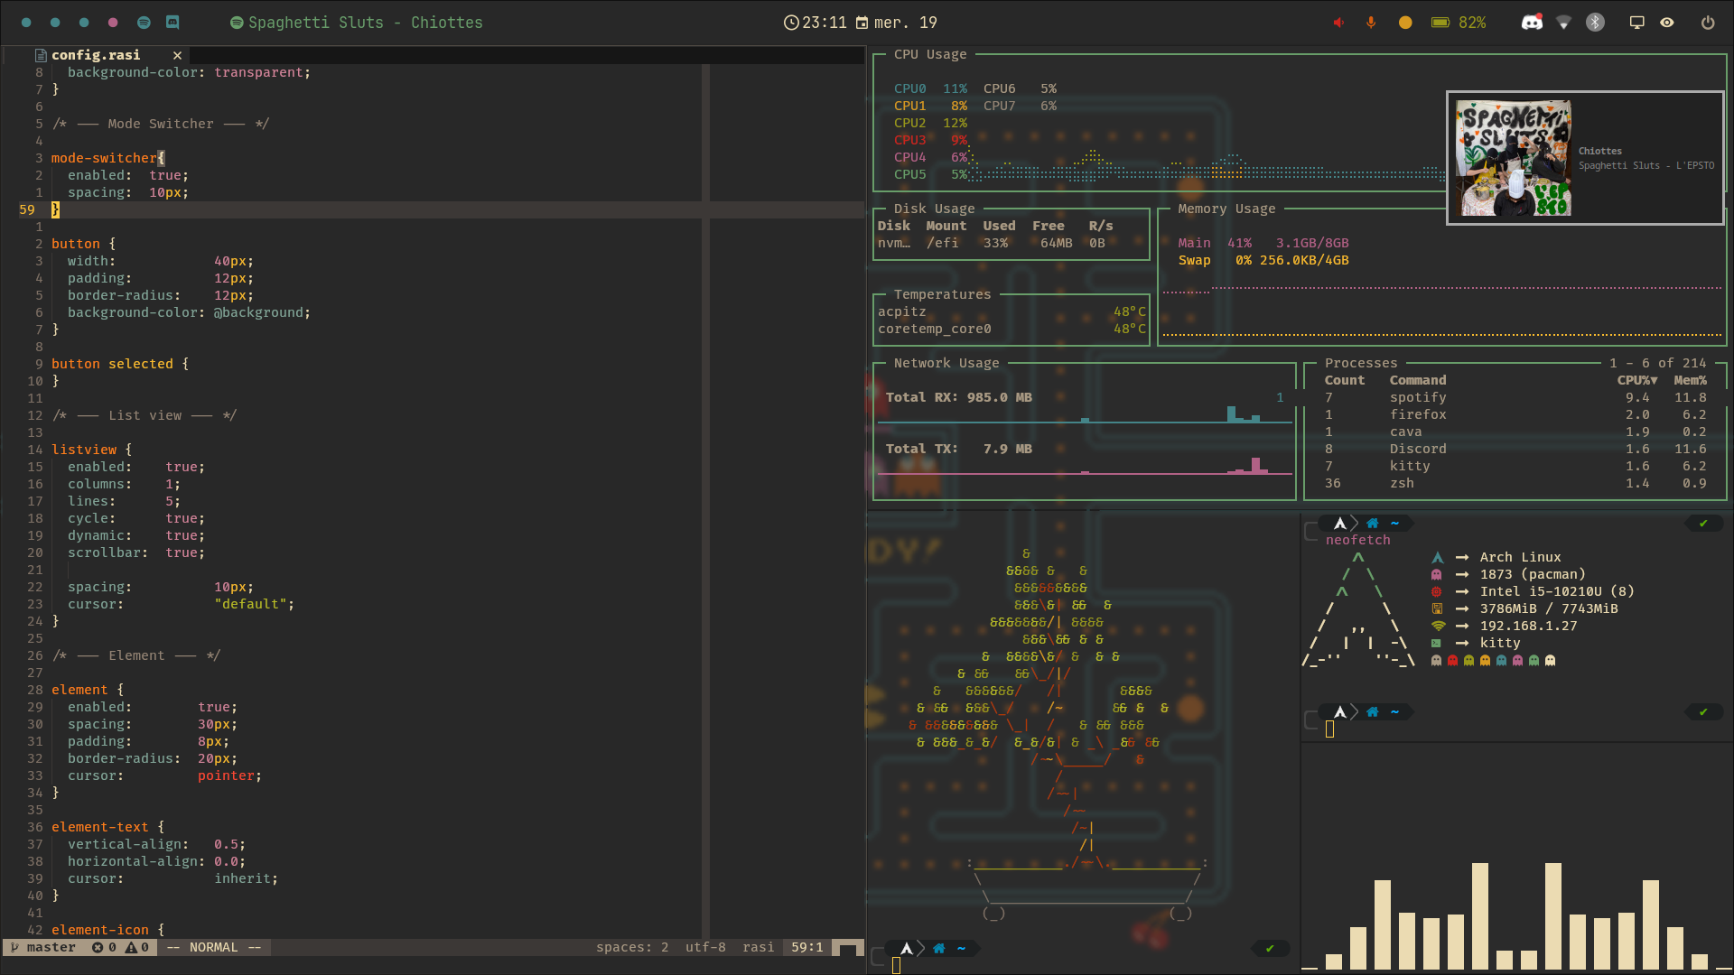
Task: Toggle the volume speaker icon
Action: (x=1338, y=23)
